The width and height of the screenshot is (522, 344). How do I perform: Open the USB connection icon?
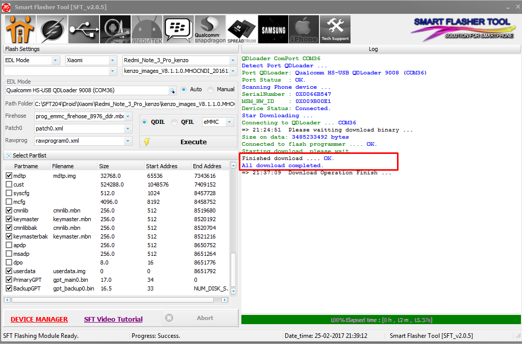point(84,29)
